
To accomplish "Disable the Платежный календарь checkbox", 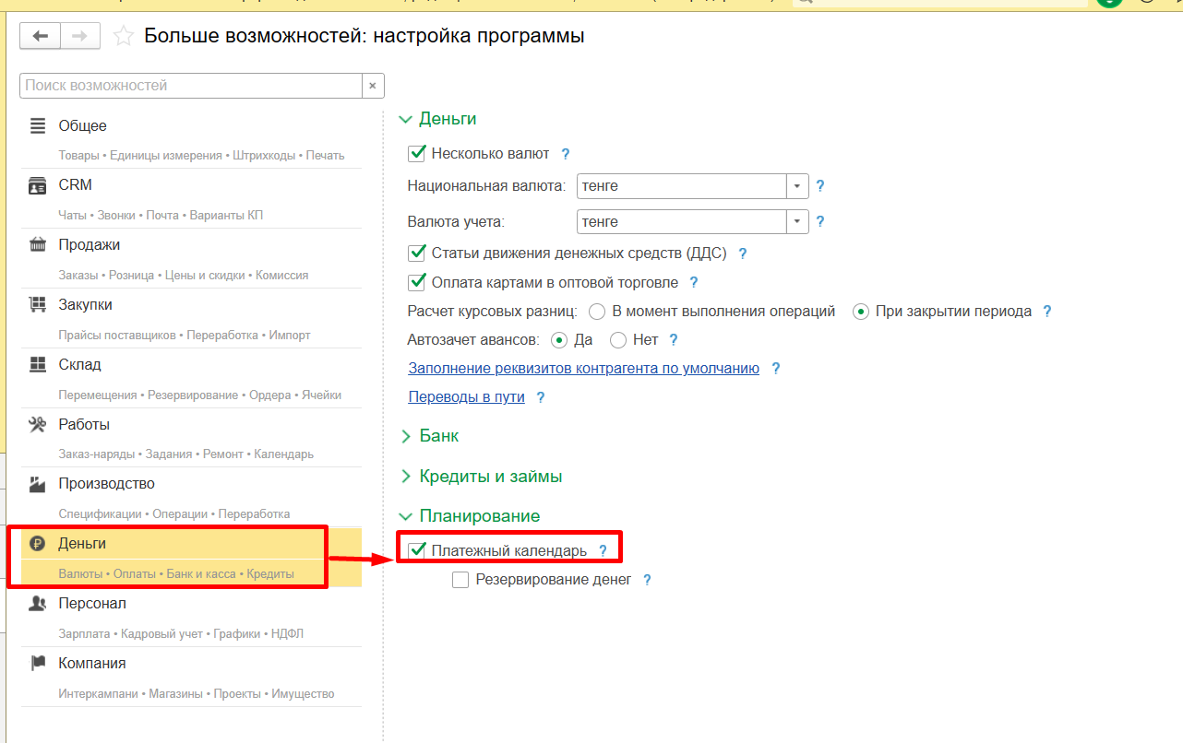I will tap(417, 551).
